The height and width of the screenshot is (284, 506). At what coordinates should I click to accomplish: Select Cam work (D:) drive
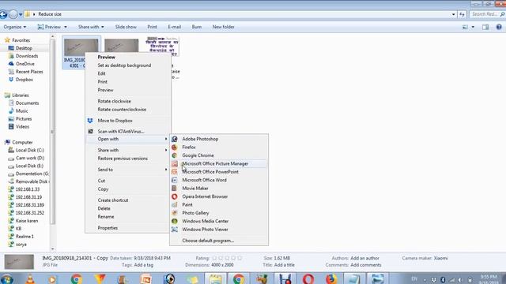pos(30,158)
